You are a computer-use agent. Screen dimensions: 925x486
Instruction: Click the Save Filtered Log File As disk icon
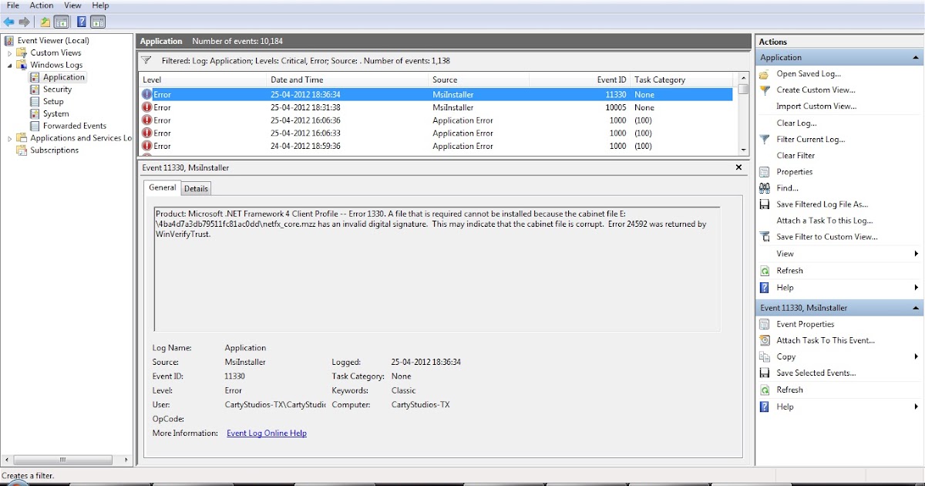tap(764, 204)
